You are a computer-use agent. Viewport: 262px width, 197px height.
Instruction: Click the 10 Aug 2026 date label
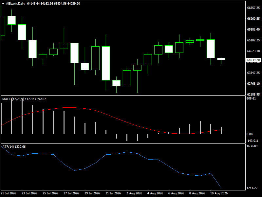click(x=219, y=193)
